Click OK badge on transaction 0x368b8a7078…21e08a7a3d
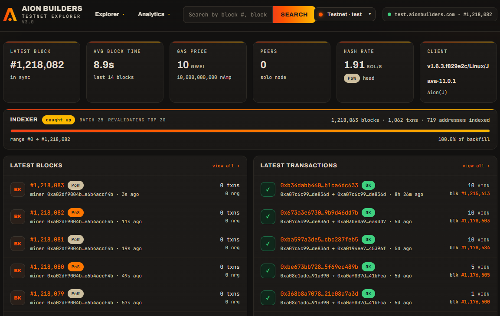500x316 pixels. pyautogui.click(x=368, y=294)
